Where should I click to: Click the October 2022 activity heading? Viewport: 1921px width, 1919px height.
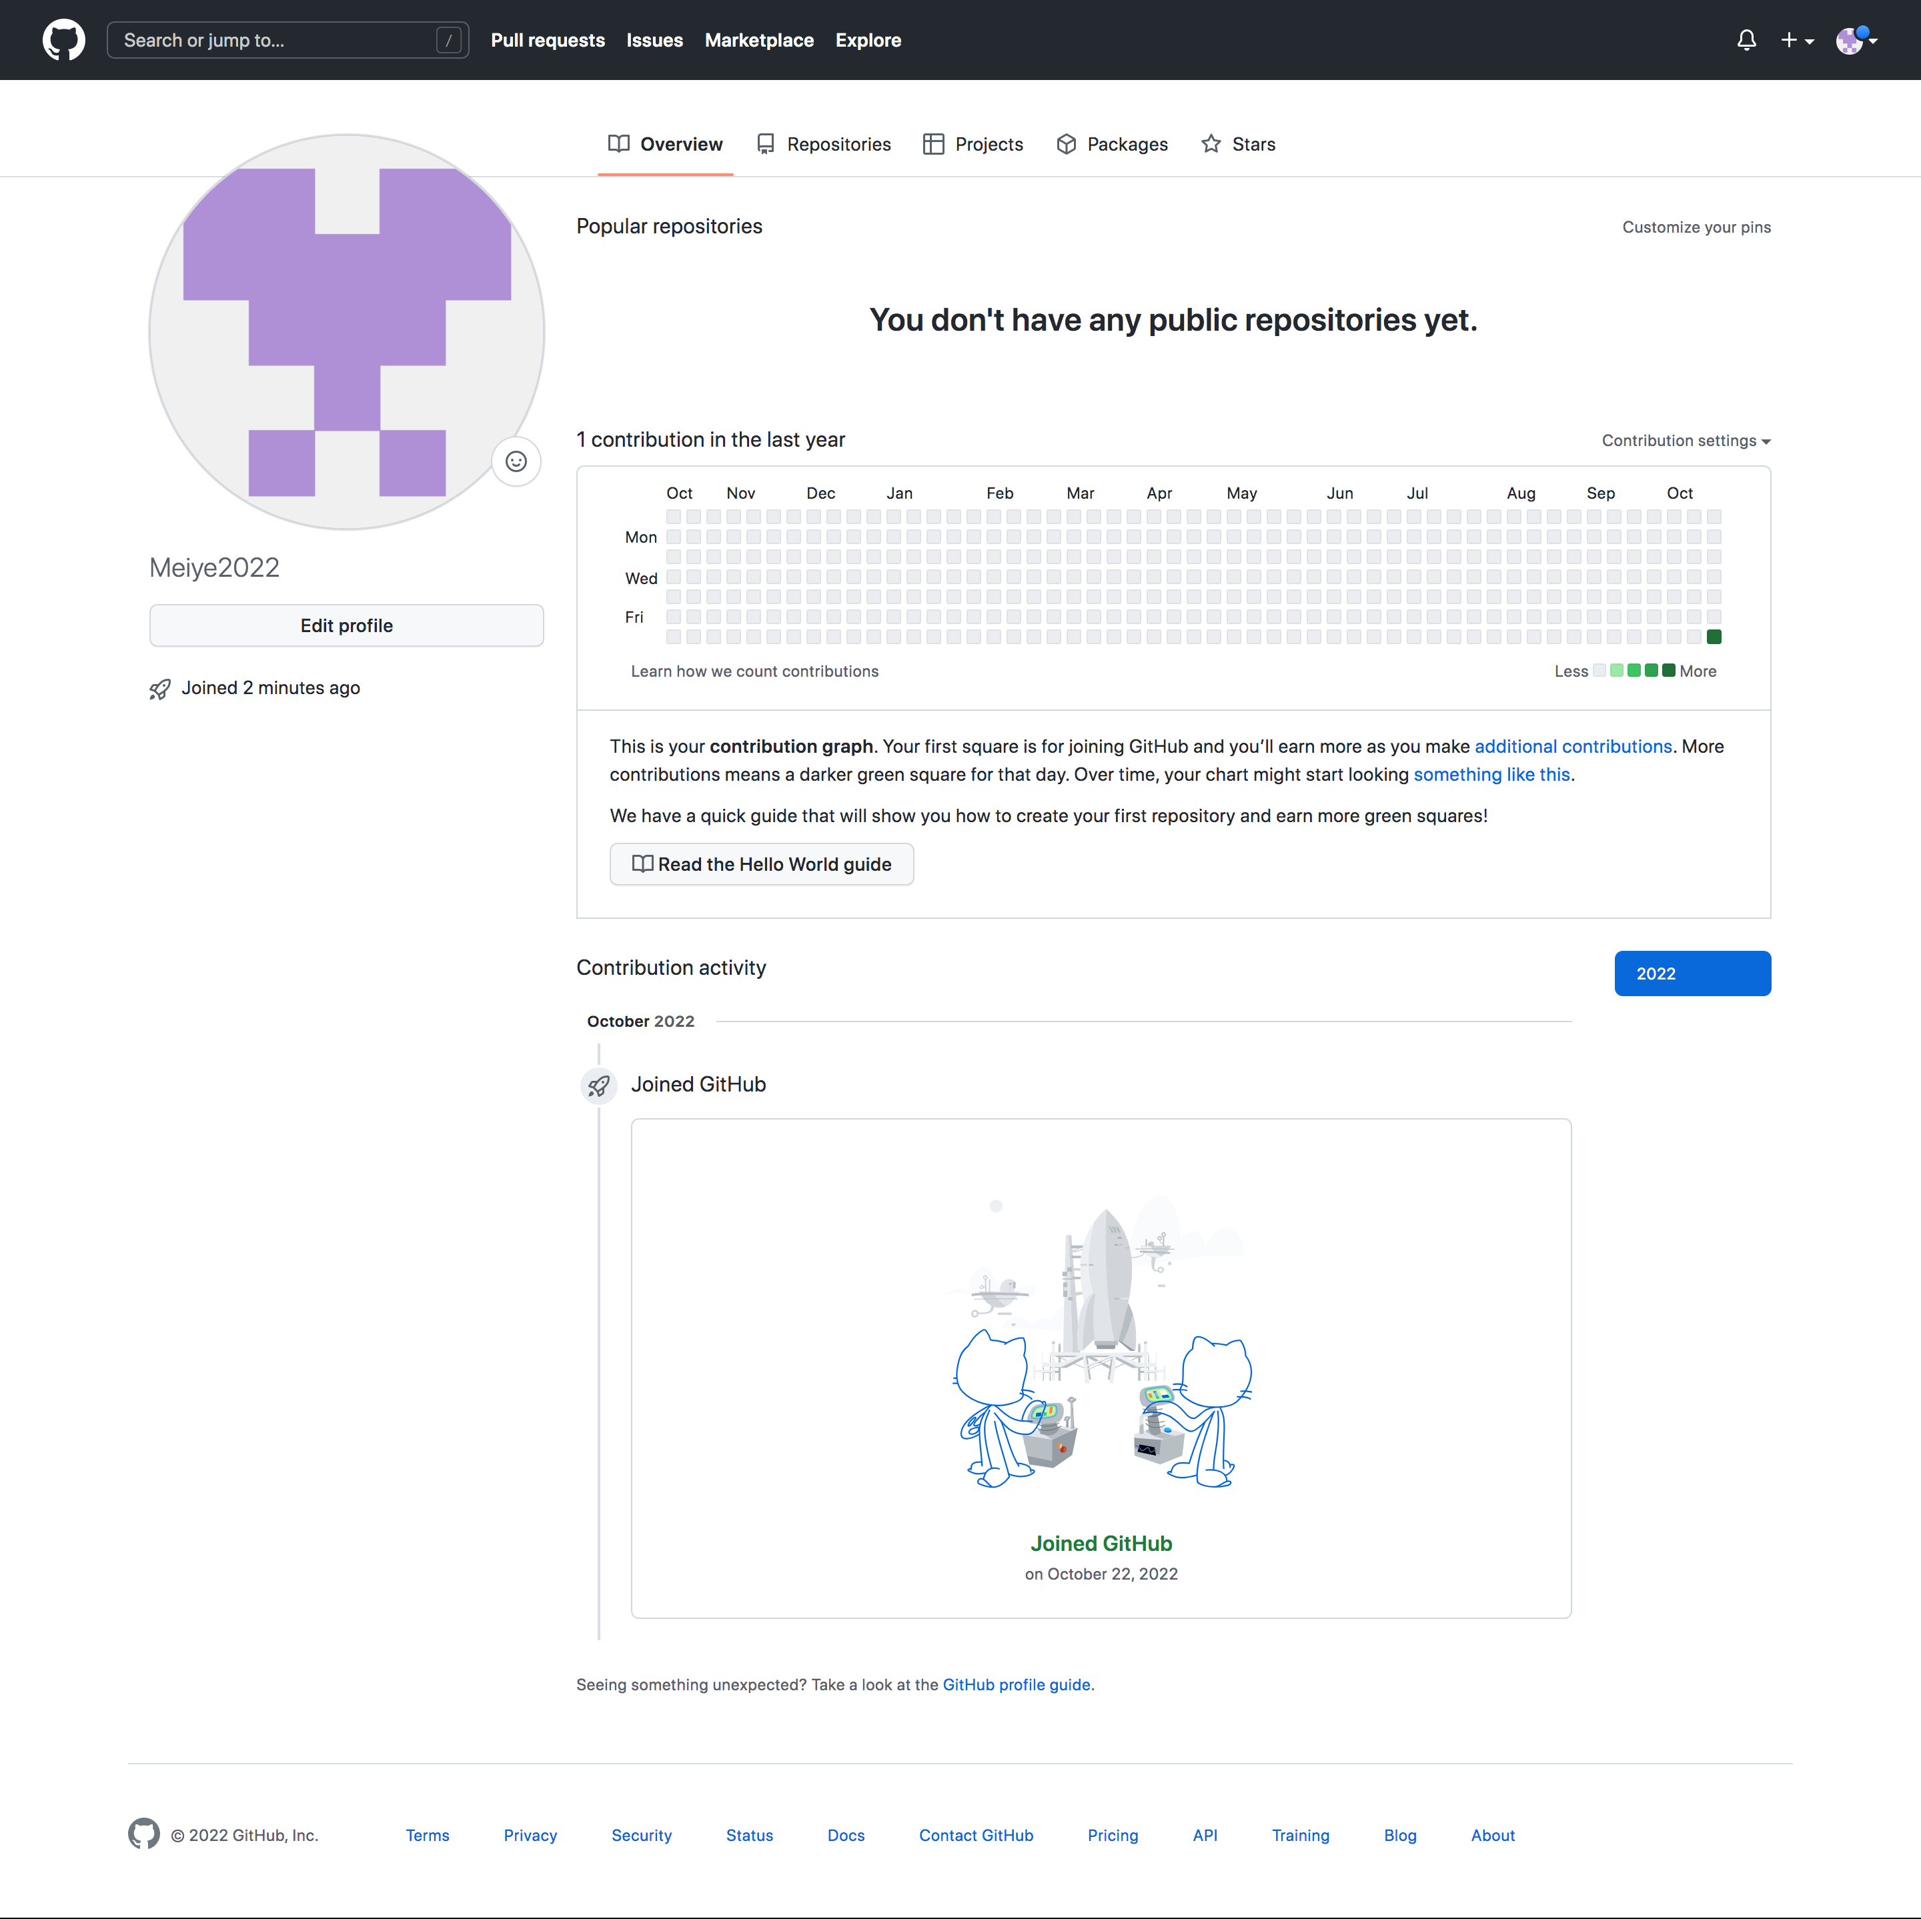[640, 1022]
